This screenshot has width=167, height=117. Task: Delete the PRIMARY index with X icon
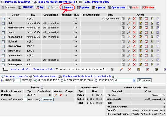[61, 95]
